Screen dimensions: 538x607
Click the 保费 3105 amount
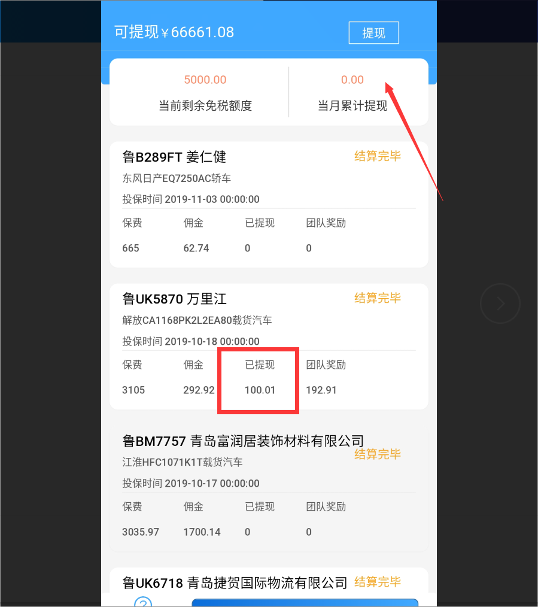(133, 390)
